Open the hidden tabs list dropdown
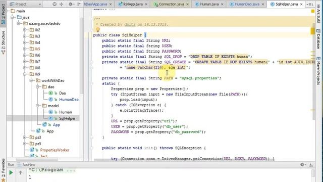Screen dimensions: 323x182 coord(310,4)
